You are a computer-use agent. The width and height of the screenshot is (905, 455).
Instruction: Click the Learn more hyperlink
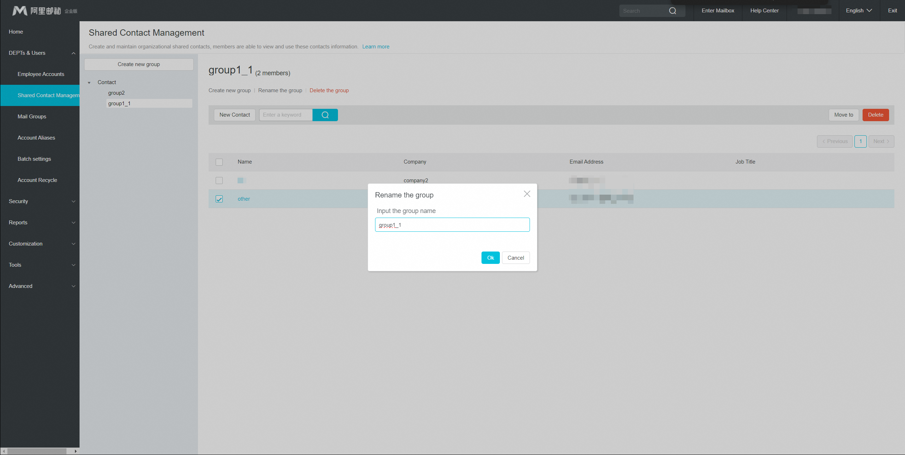point(375,46)
